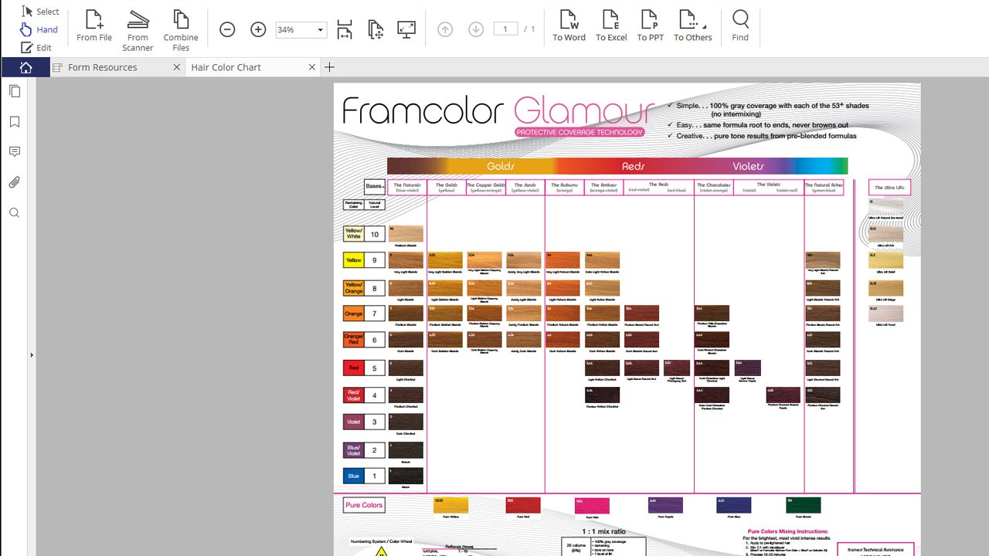The width and height of the screenshot is (989, 556).
Task: Click the Pure Blue color swatch
Action: pos(733,505)
